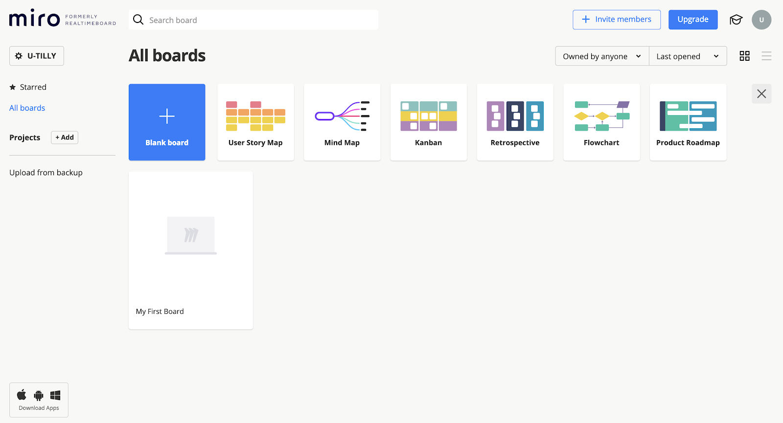Click the Projects heading
Image resolution: width=783 pixels, height=423 pixels.
(25, 138)
